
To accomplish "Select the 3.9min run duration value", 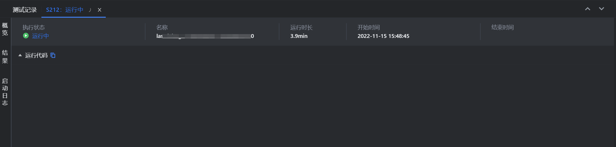I will pos(299,36).
